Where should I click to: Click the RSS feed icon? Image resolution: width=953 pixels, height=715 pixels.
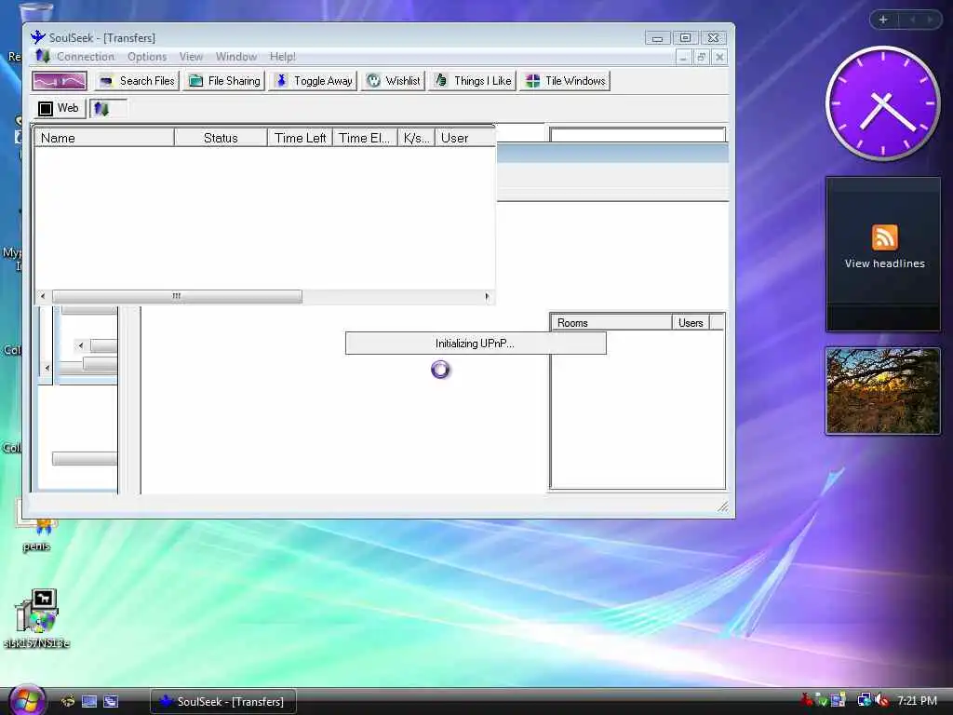(x=884, y=237)
